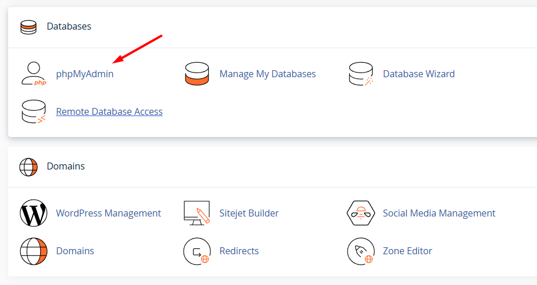Select the Zone Editor text link
The image size is (537, 285).
pyautogui.click(x=407, y=251)
